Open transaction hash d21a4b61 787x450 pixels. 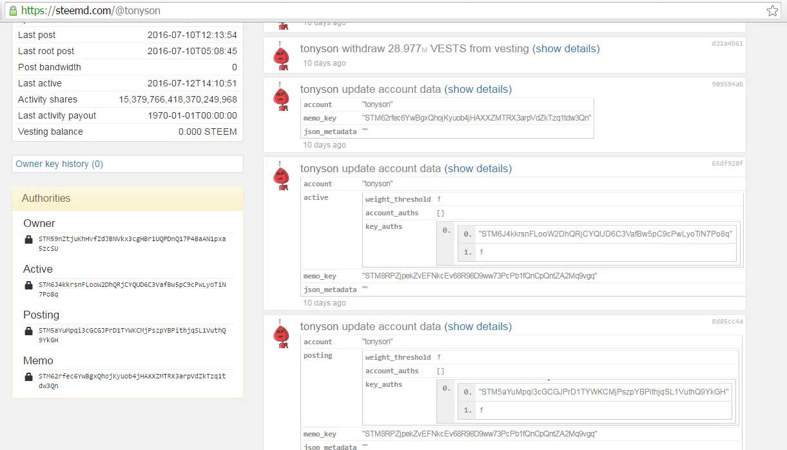(x=727, y=44)
